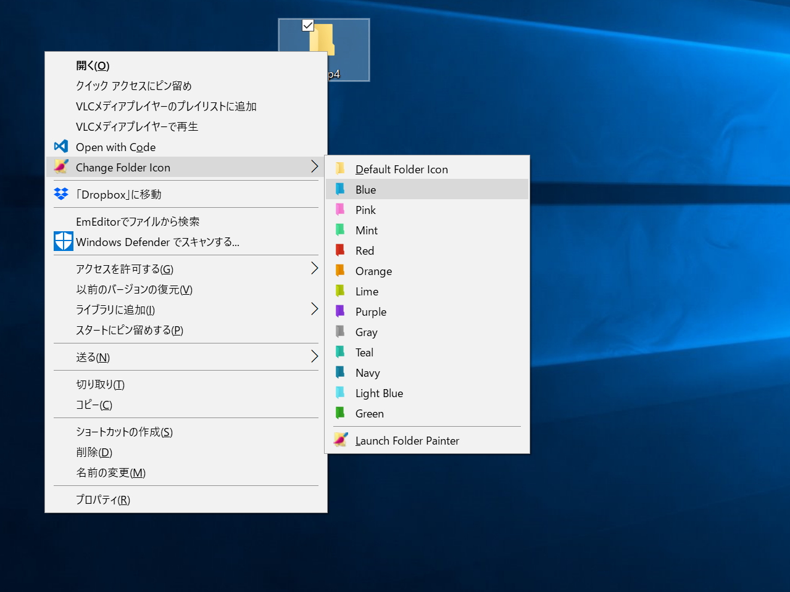Click the Pink label in the submenu
This screenshot has height=592, width=790.
365,210
